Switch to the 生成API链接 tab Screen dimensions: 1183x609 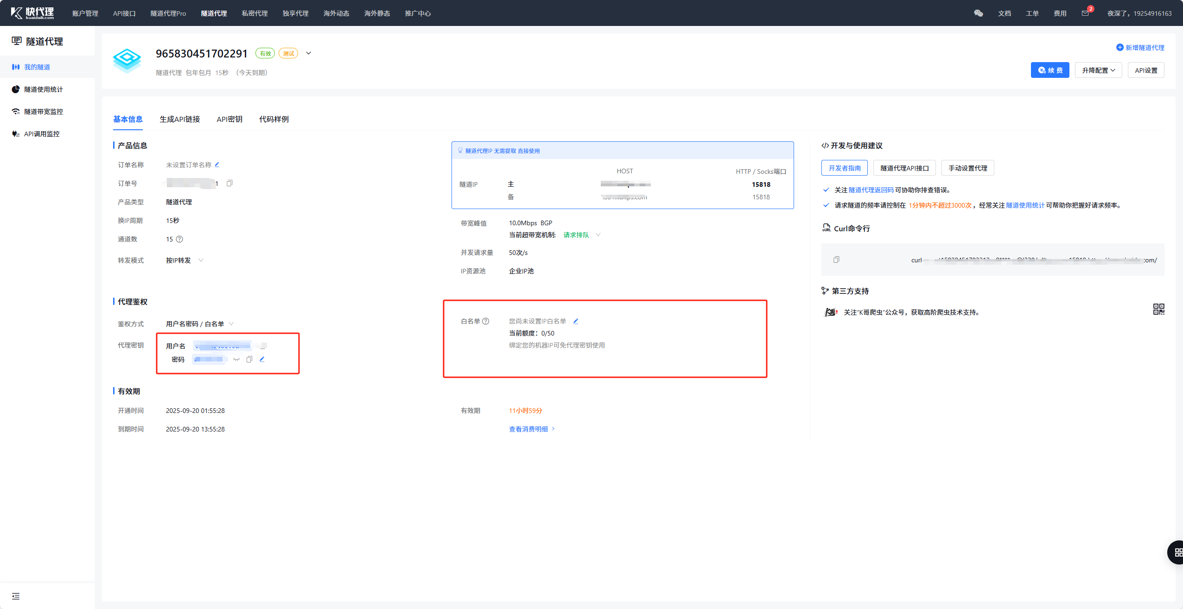(179, 119)
